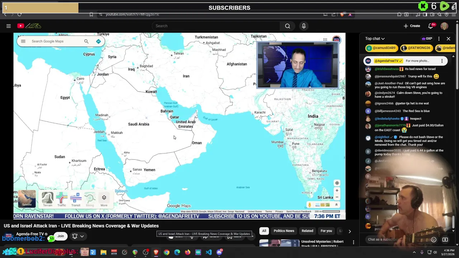Image resolution: width=459 pixels, height=258 pixels.
Task: Click the YouTube search magnifier button
Action: click(x=288, y=26)
